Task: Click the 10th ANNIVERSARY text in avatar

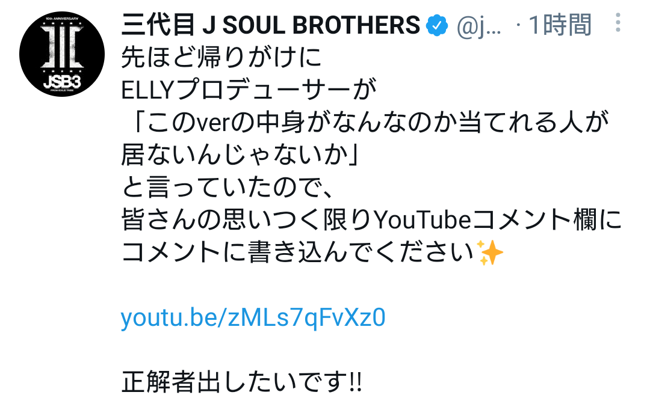Action: [x=62, y=19]
